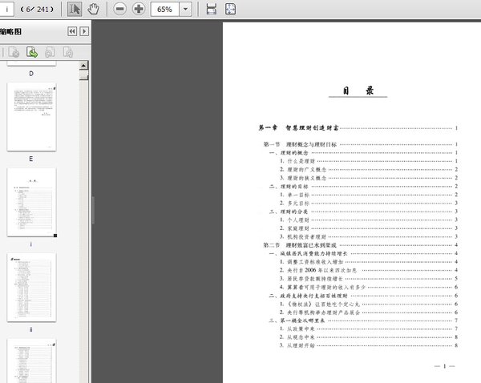
Task: Select the partially visible thumbnail below ii
Action: click(31, 361)
